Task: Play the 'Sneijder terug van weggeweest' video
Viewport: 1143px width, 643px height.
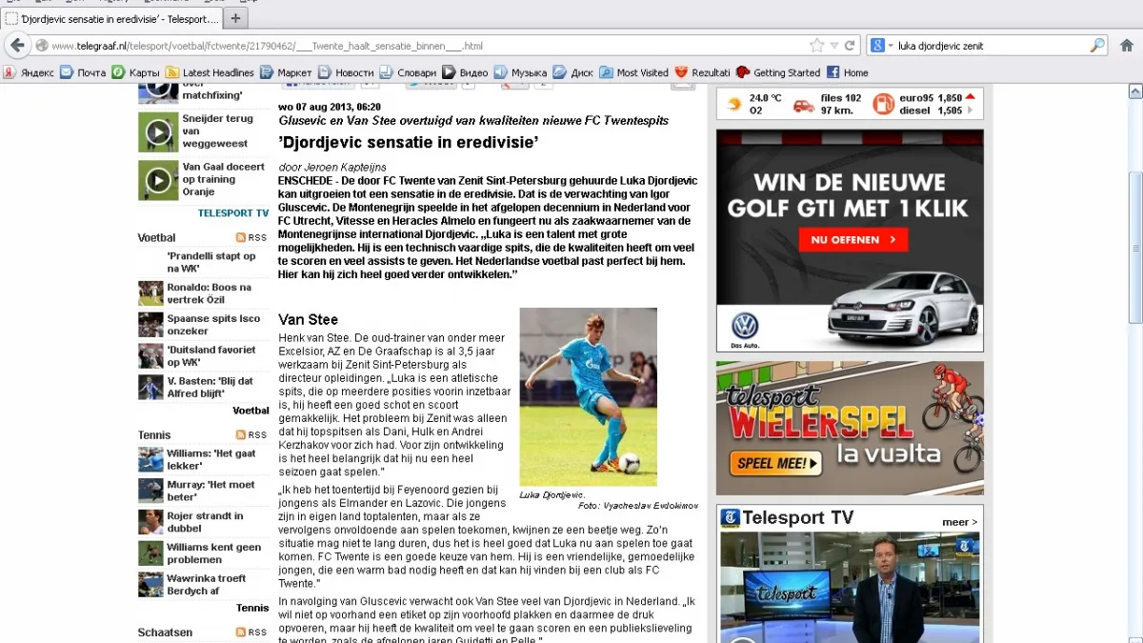Action: coord(158,132)
